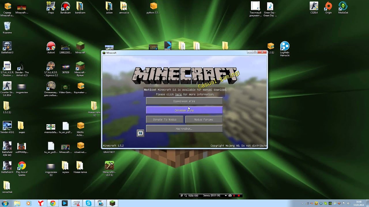Select the odPPtWBp... image file
The height and width of the screenshot is (207, 369).
coord(22,147)
